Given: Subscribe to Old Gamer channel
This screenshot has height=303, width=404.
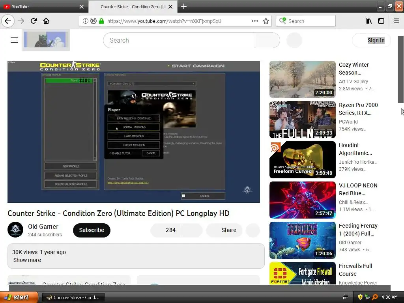Looking at the screenshot, I should click(92, 230).
